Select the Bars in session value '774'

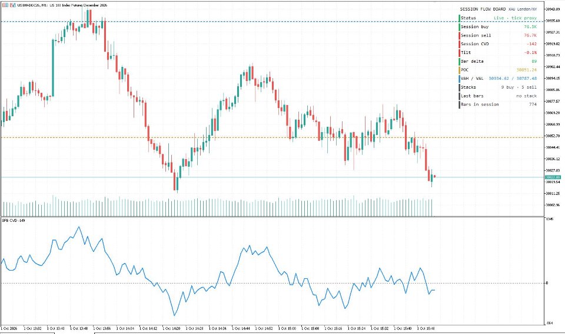click(533, 104)
